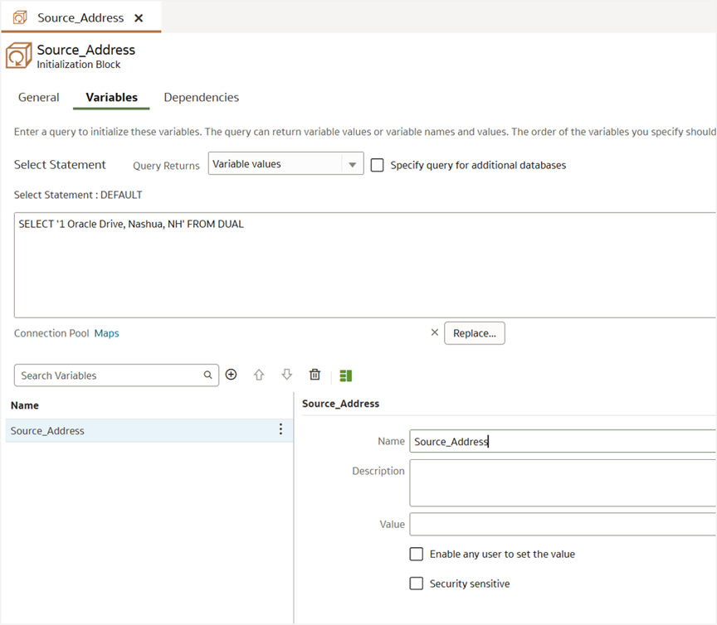Open the Query Returns dropdown
Image resolution: width=717 pixels, height=625 pixels.
(353, 164)
